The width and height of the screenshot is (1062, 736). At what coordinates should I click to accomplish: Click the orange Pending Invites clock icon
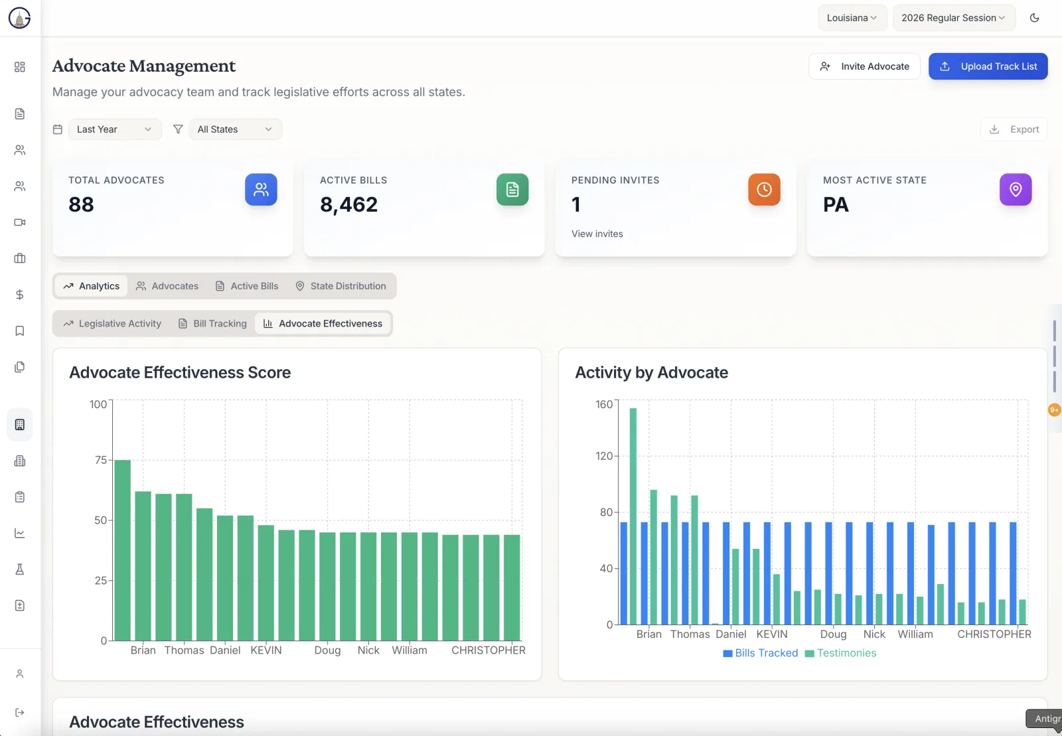pos(764,190)
